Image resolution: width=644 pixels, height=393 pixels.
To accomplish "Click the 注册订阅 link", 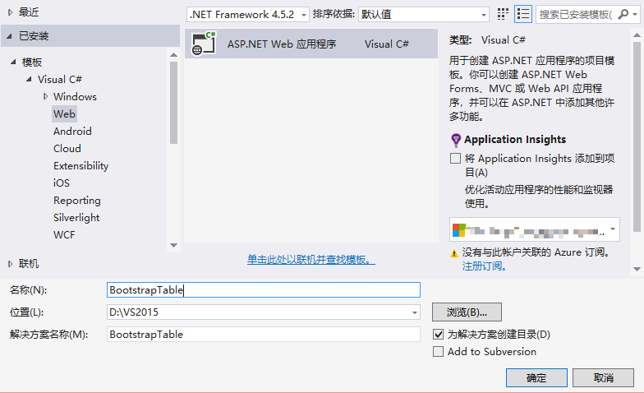I will point(485,266).
